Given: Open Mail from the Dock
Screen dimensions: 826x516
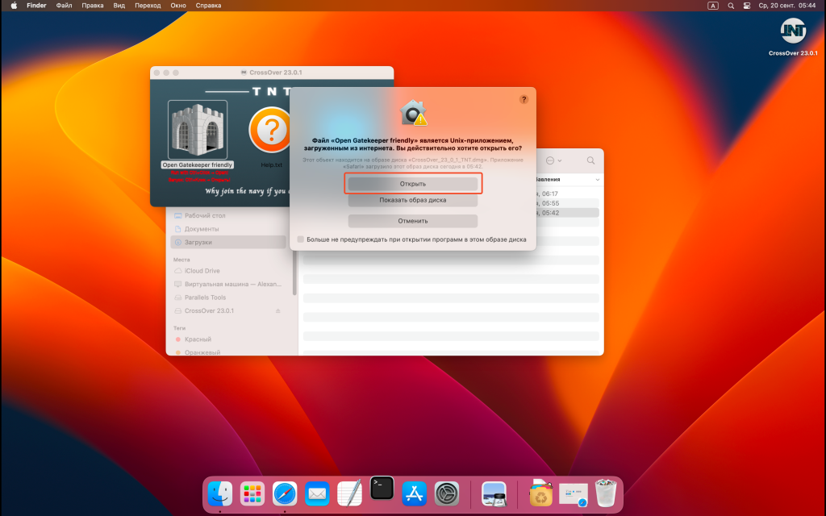Looking at the screenshot, I should tap(317, 494).
